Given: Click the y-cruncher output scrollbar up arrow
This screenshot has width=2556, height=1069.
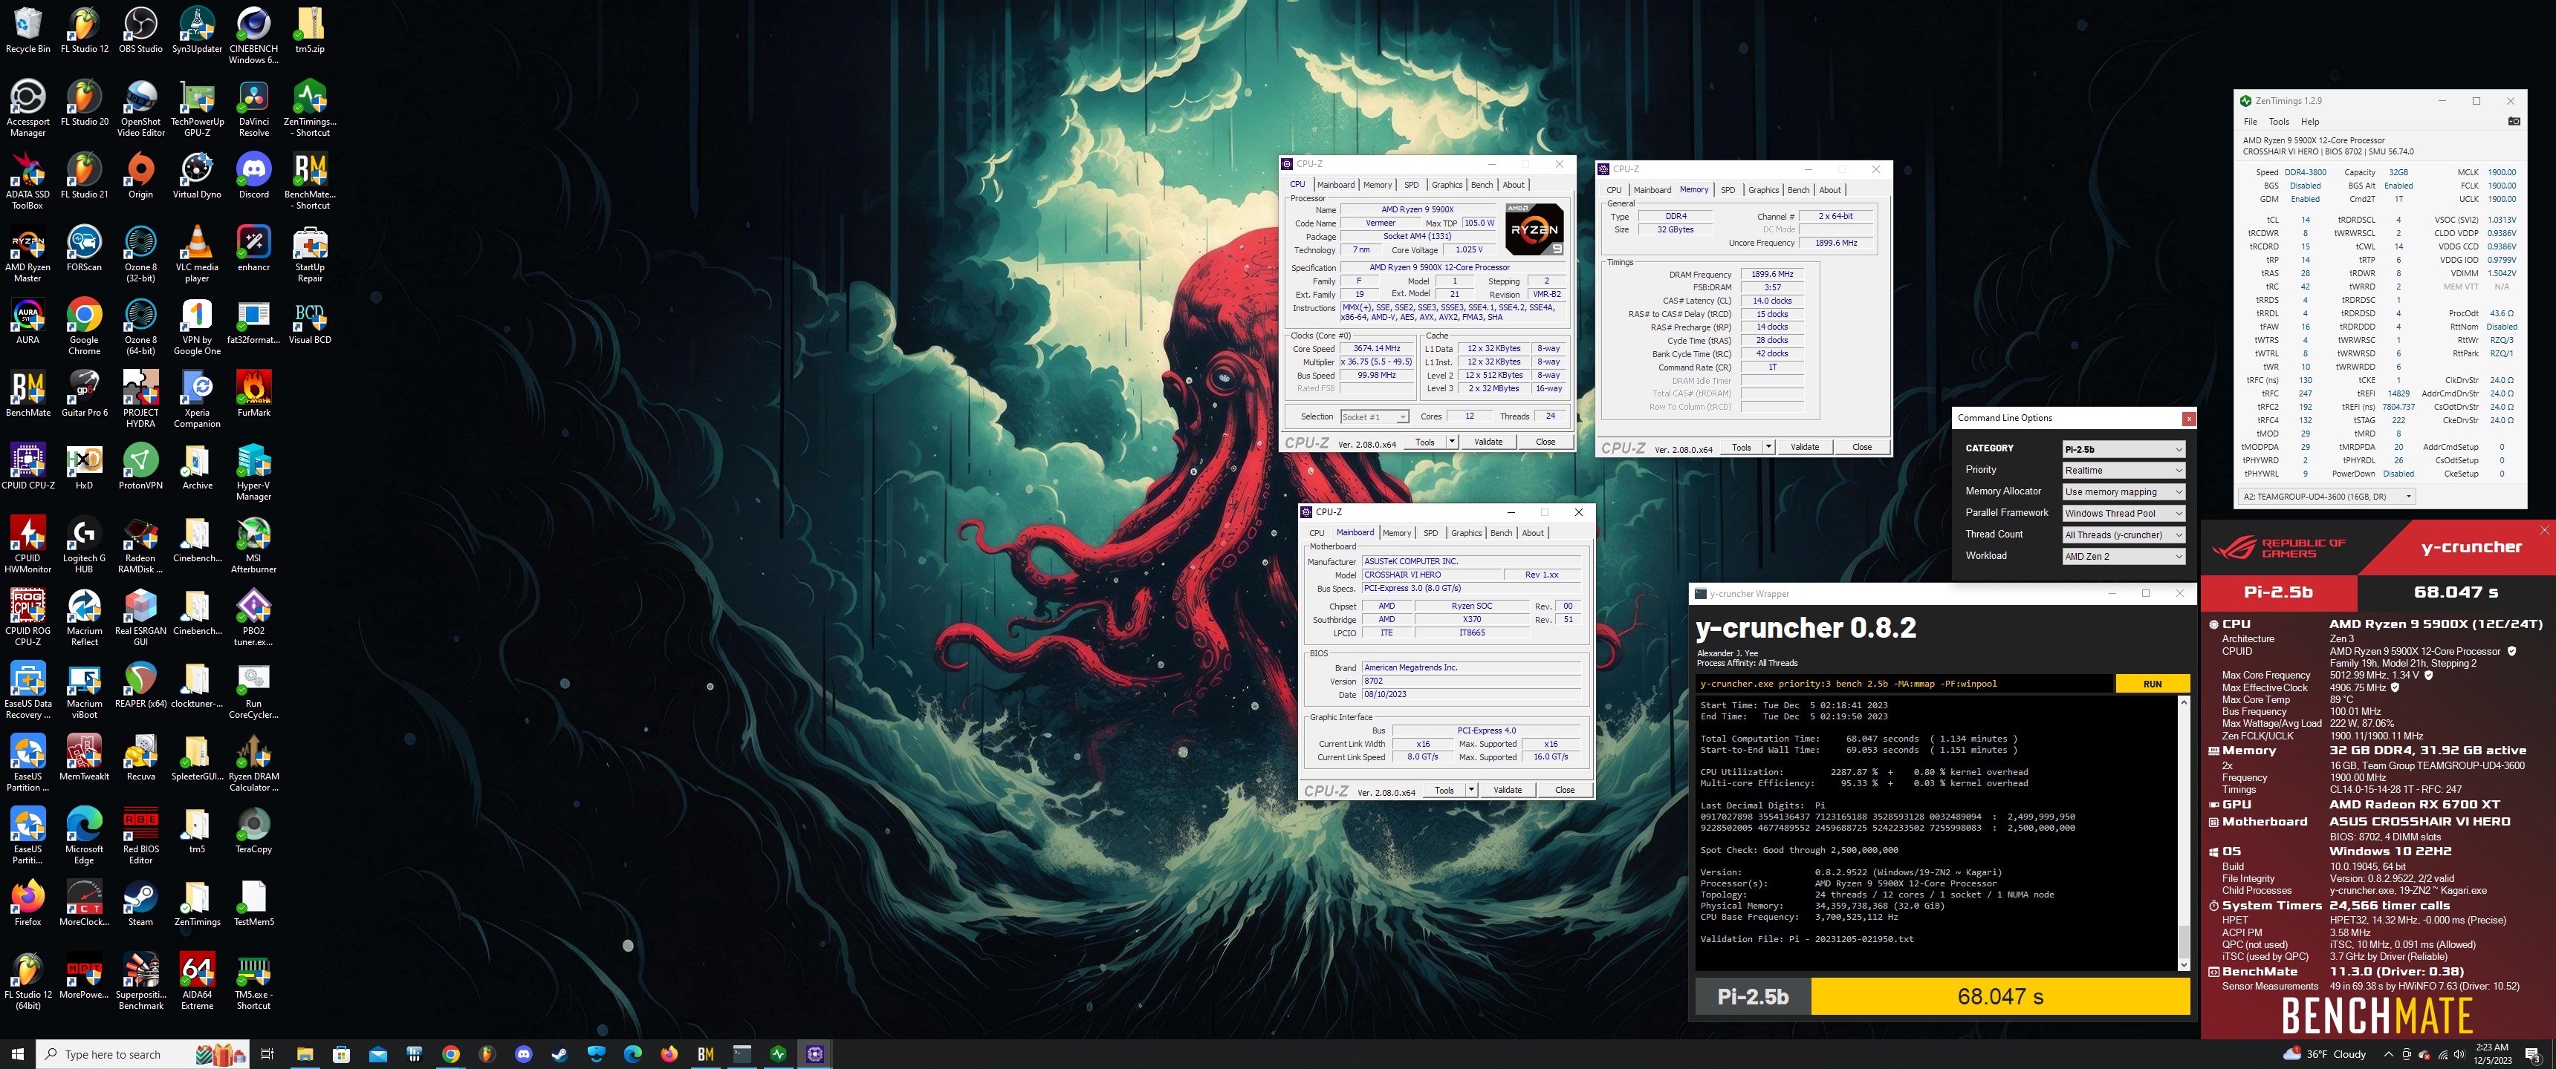Looking at the screenshot, I should point(2183,702).
